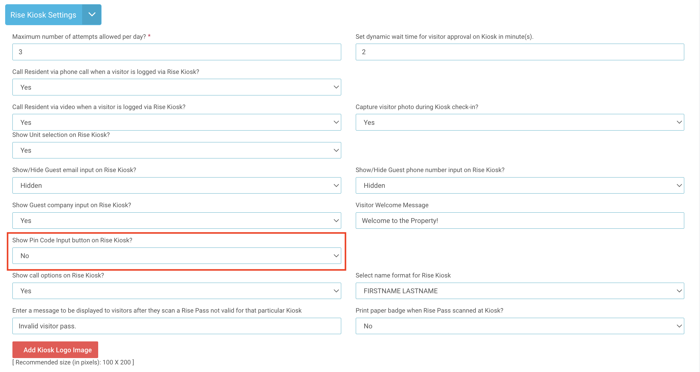Click the arrow on the Print paper badge dropdown
This screenshot has width=700, height=372.
click(679, 326)
